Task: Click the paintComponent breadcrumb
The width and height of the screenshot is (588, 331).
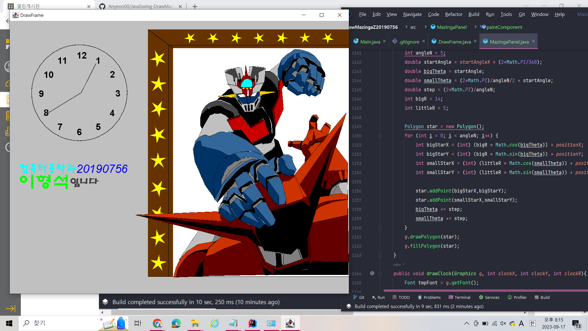Action: pos(504,27)
